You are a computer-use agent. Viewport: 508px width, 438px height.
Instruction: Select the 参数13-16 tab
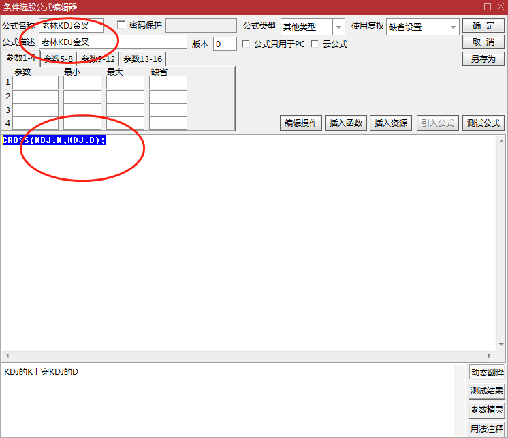coord(142,59)
